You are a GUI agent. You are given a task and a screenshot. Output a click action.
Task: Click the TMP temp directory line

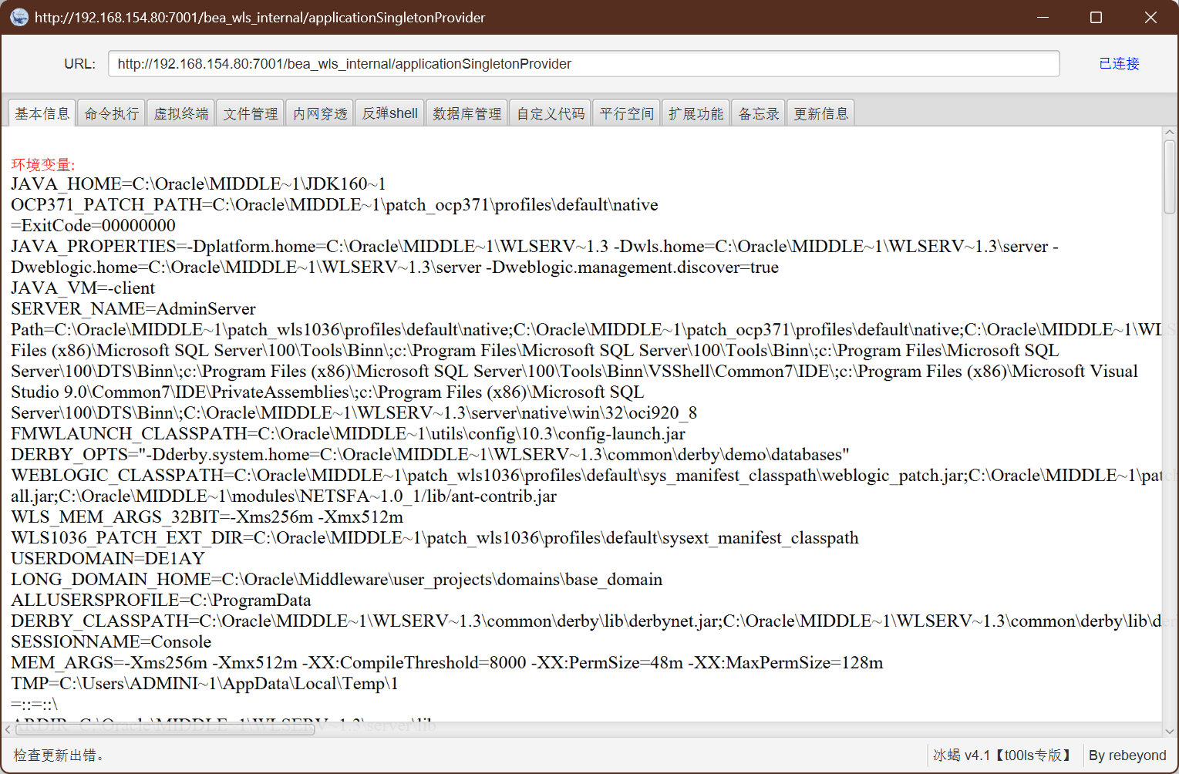click(x=204, y=683)
